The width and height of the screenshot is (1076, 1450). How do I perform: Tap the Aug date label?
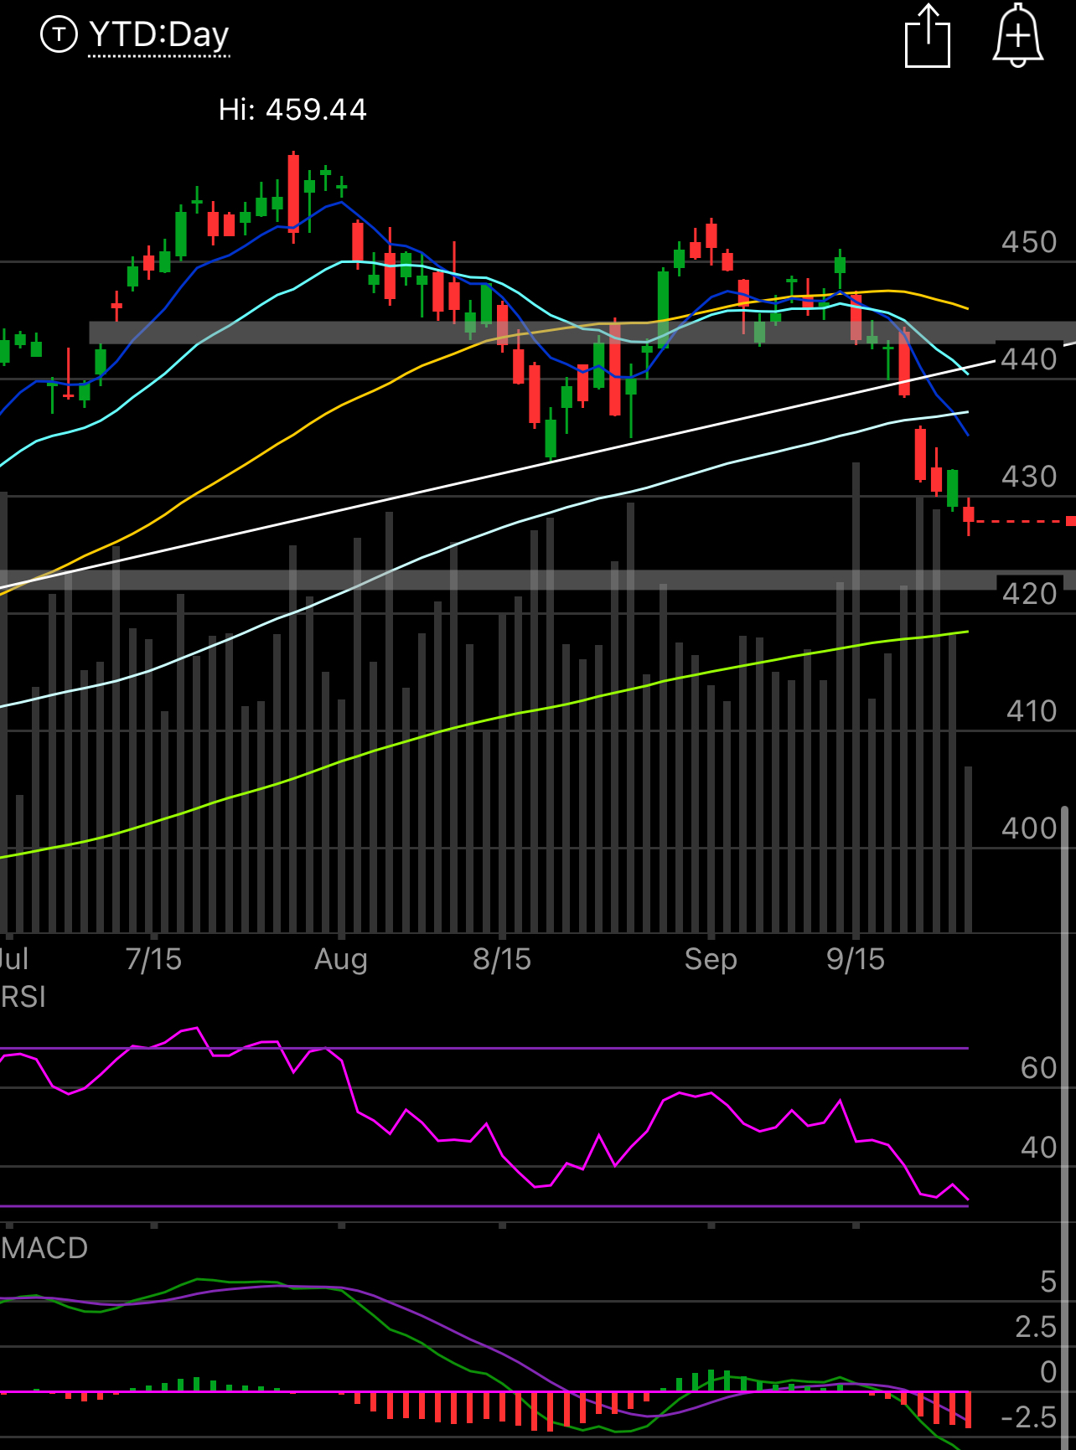(341, 959)
